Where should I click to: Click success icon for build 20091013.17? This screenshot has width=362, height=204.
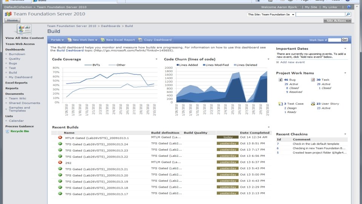(x=60, y=194)
